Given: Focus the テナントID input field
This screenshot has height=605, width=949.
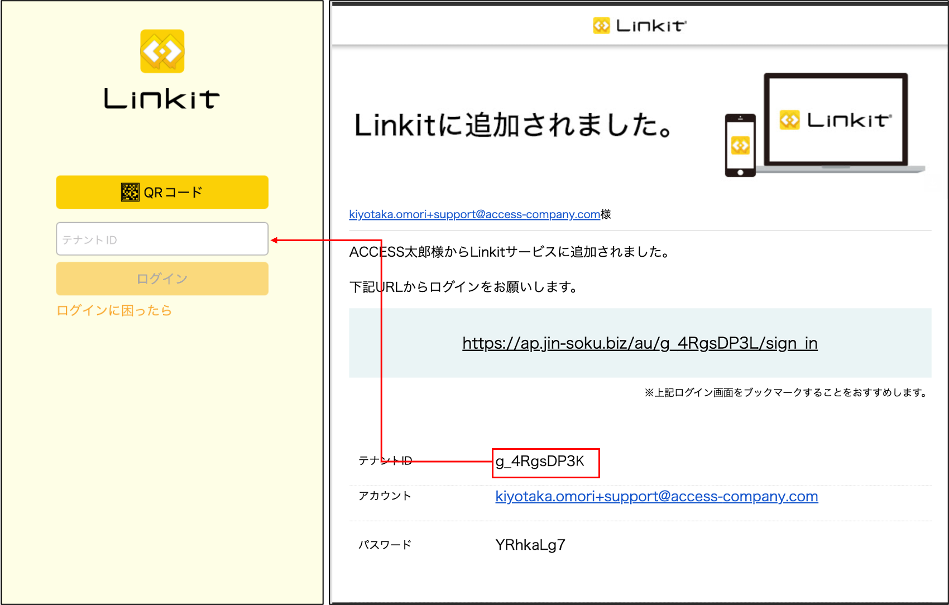Looking at the screenshot, I should [x=162, y=239].
